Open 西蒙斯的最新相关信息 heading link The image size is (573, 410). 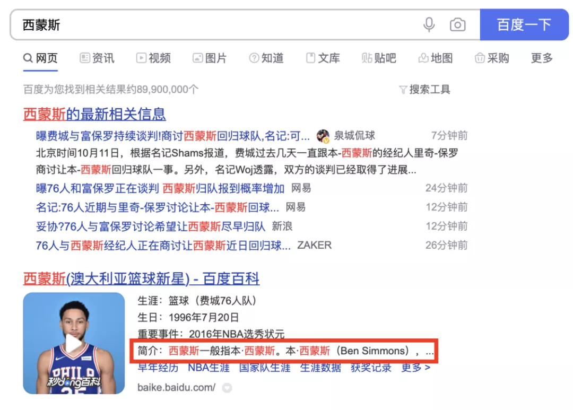94,114
